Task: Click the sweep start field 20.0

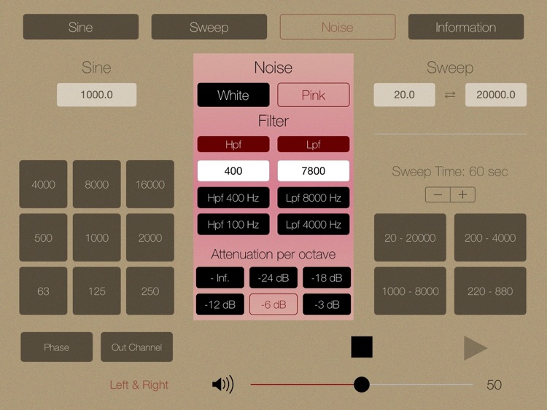Action: coord(404,95)
